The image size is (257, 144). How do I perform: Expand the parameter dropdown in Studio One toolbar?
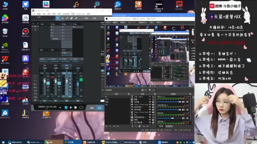click(x=54, y=19)
